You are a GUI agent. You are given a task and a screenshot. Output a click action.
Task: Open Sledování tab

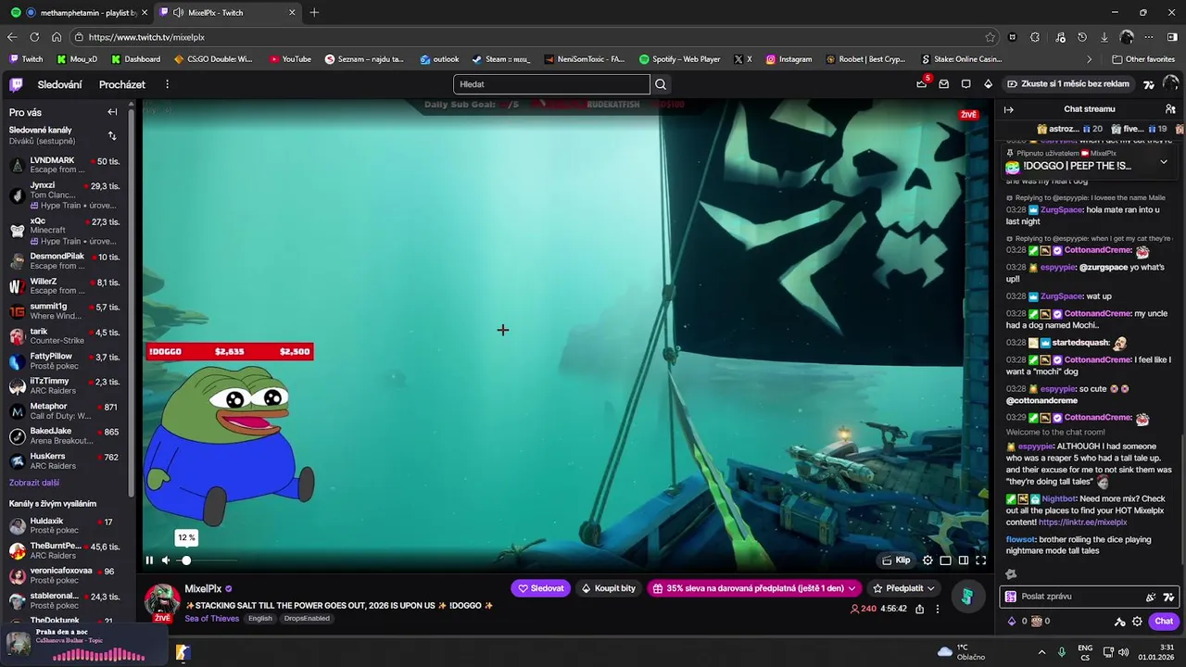click(x=59, y=84)
